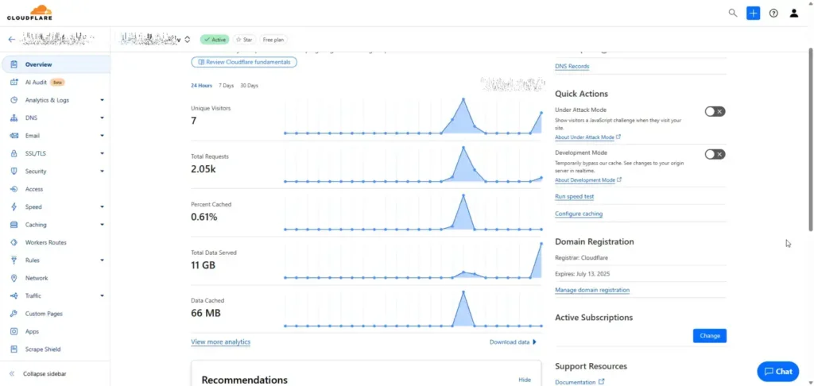Star the domain with Star button
Image resolution: width=814 pixels, height=386 pixels.
tap(244, 40)
